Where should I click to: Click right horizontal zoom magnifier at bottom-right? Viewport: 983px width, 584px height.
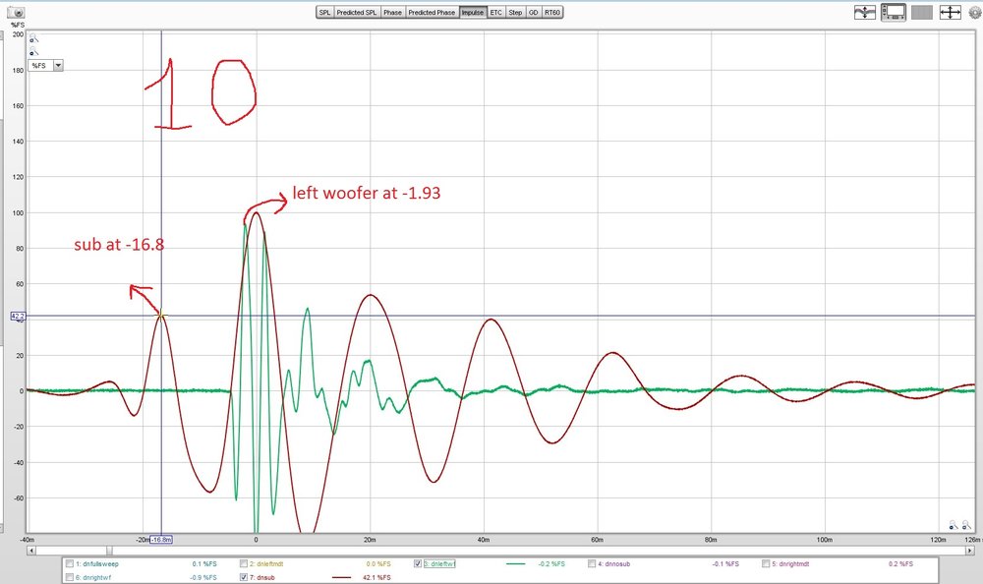[x=968, y=525]
